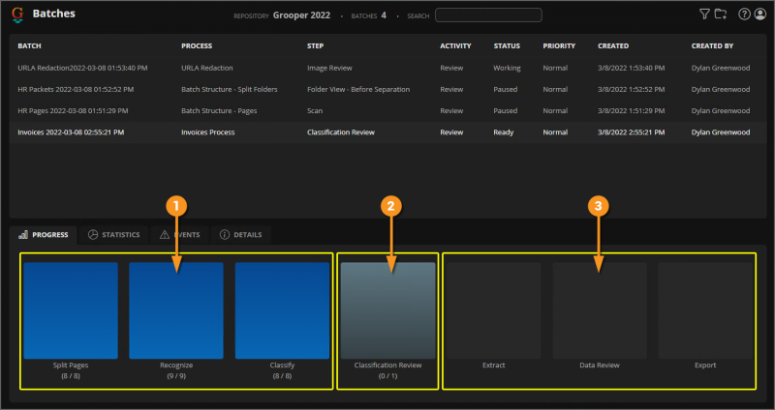Open the Events tab
775x410 pixels.
coord(180,235)
